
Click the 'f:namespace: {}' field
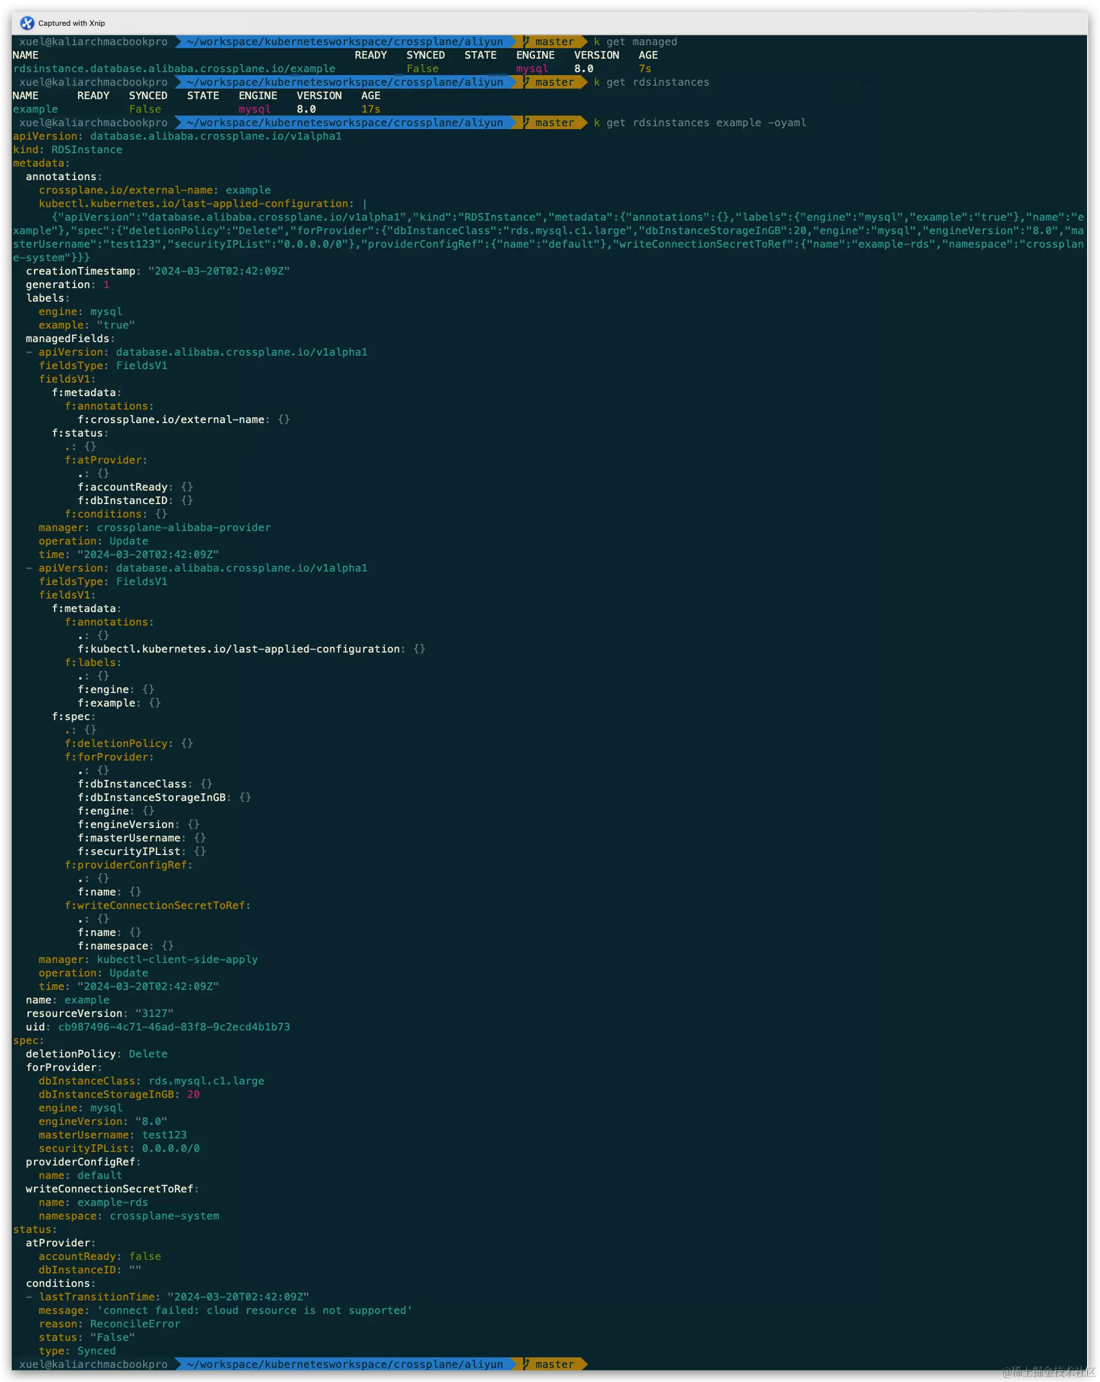(126, 945)
